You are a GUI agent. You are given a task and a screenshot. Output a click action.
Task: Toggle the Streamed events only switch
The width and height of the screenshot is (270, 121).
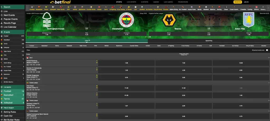pos(267,50)
